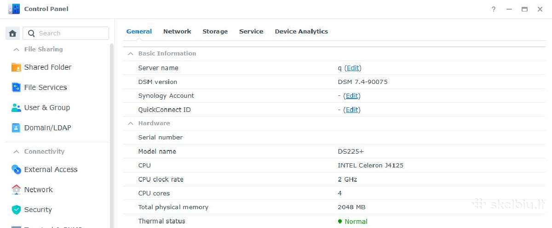Open External Access via its globe icon

(16, 170)
